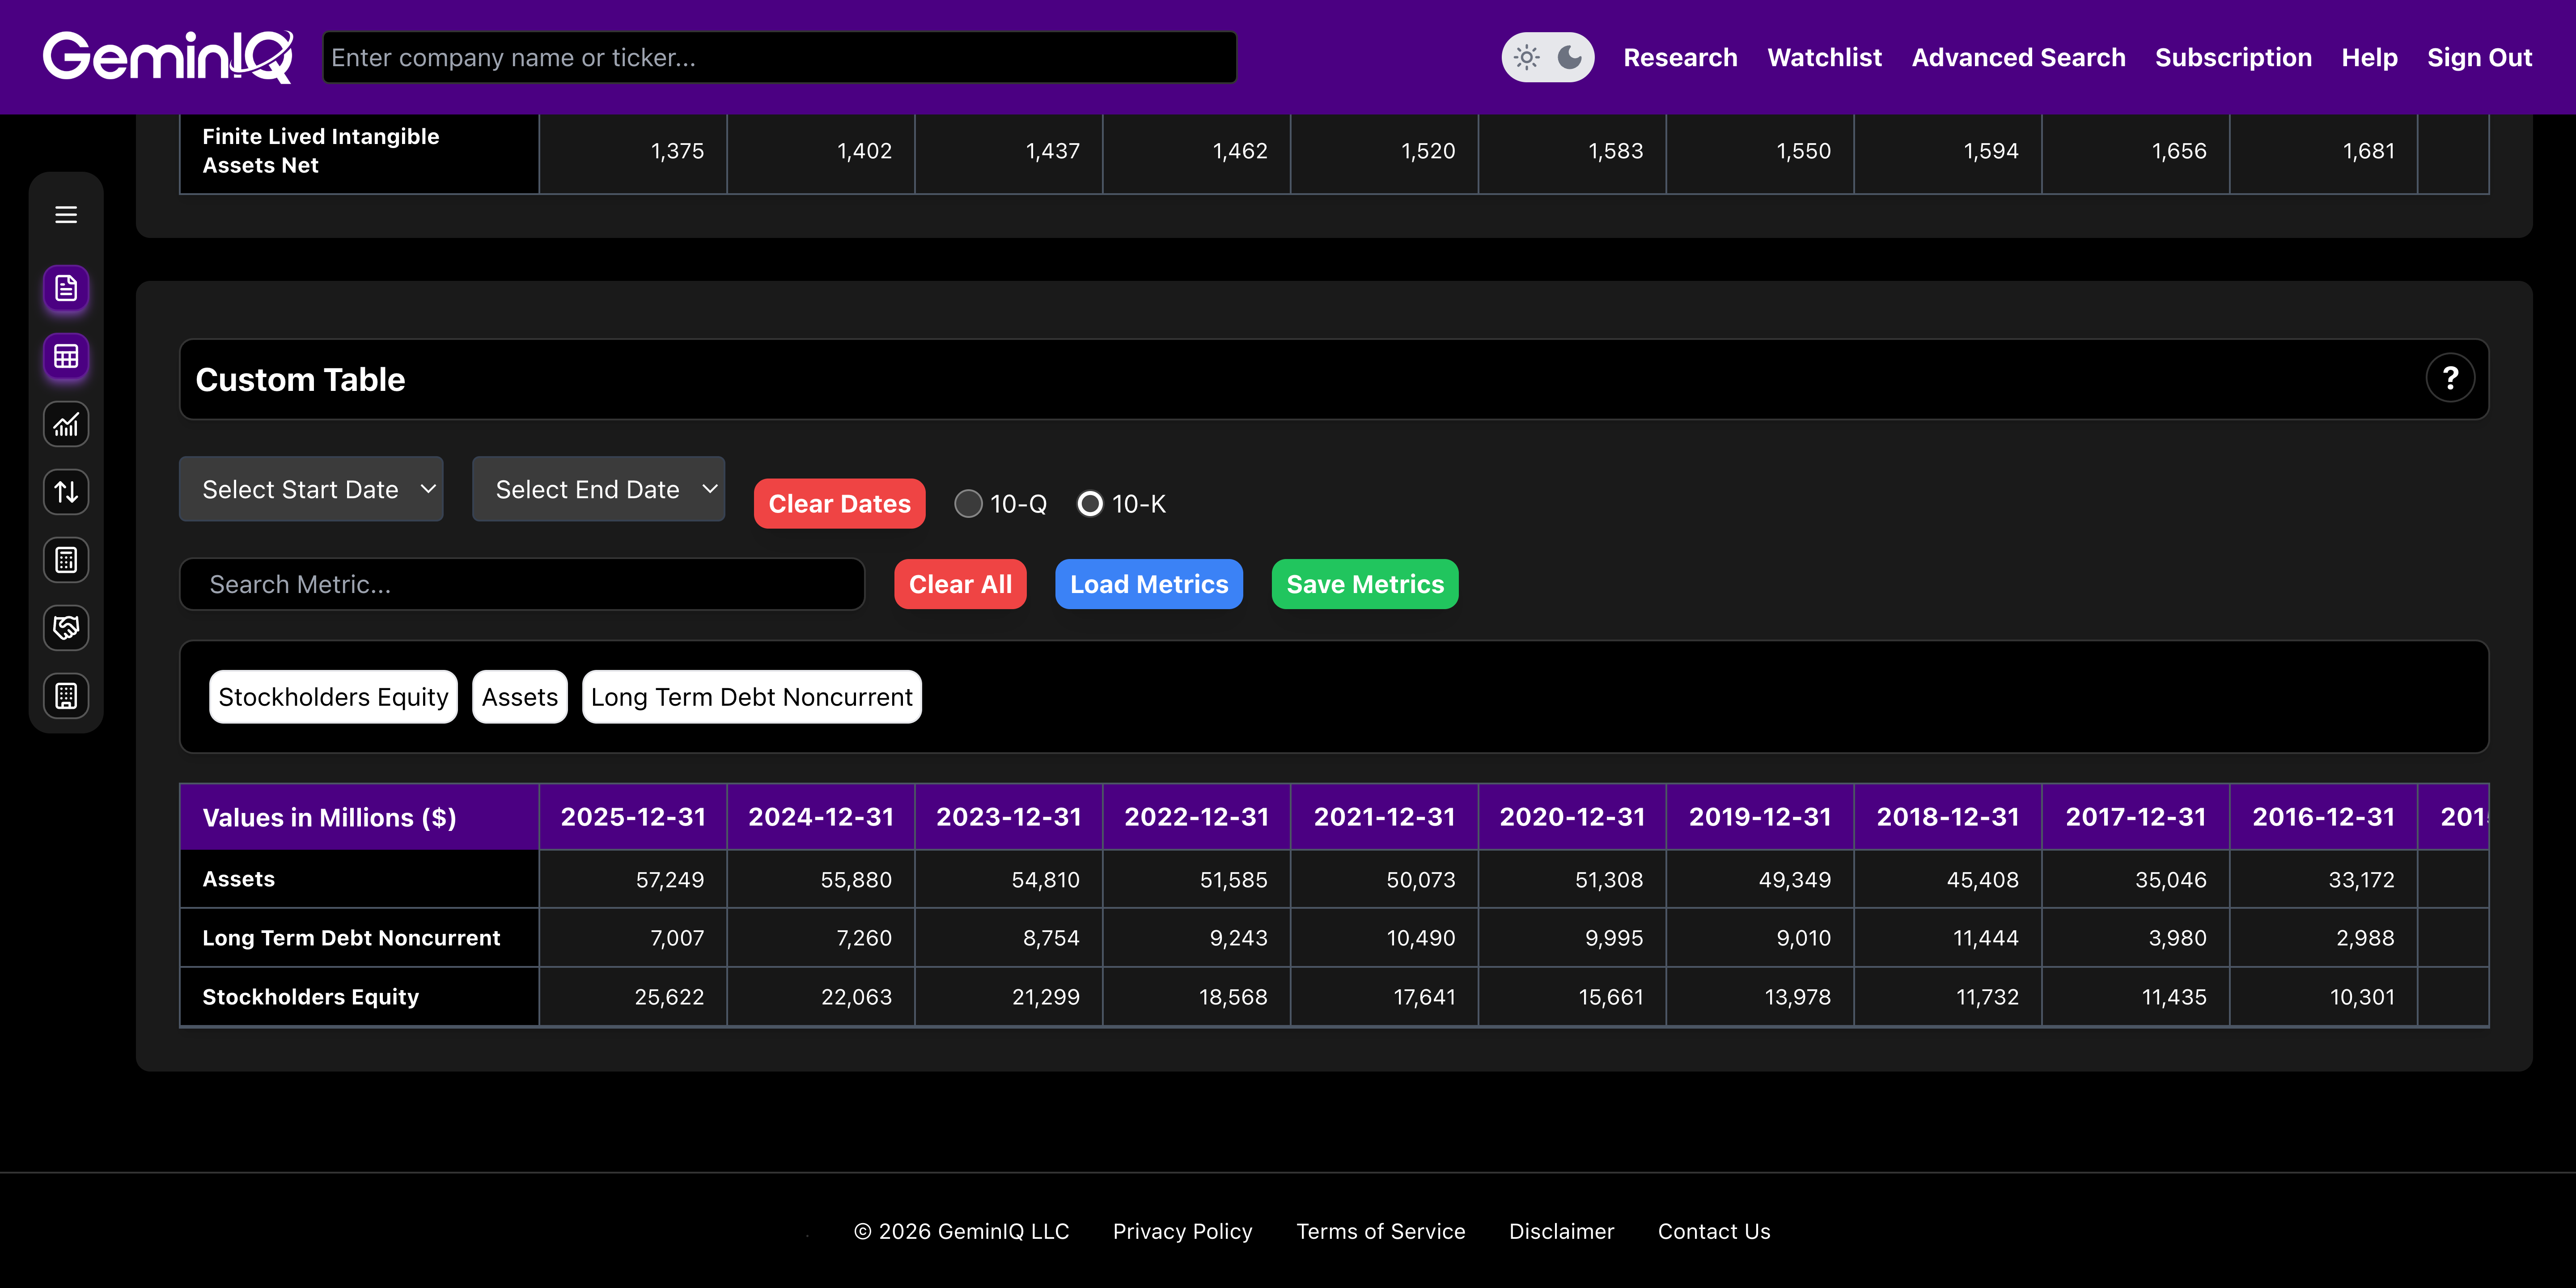Open the hamburger menu in the sidebar
The image size is (2576, 1288).
pos(66,215)
